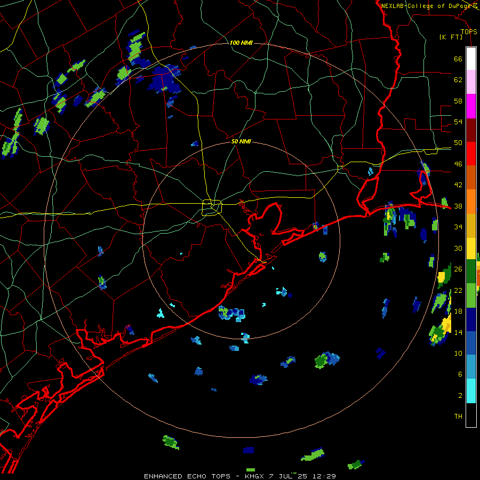The height and width of the screenshot is (480, 480).
Task: Click the legend value "58"
Action: click(458, 101)
